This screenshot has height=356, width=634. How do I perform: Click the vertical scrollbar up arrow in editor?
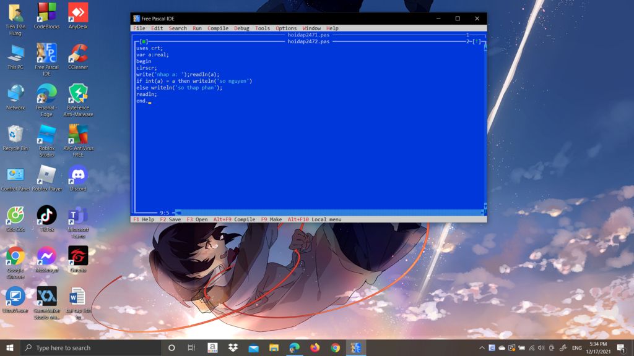click(485, 47)
